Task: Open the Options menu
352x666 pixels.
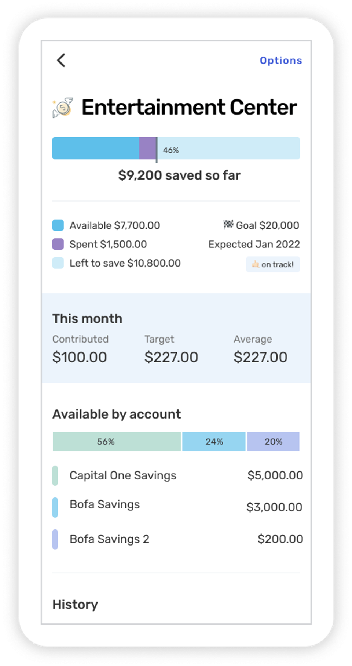Action: pos(281,60)
